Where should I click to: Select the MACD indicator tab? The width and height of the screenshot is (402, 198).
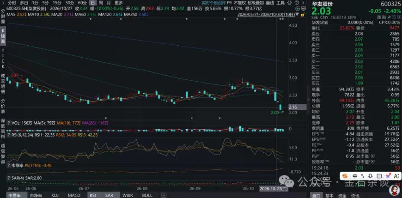pyautogui.click(x=74, y=195)
